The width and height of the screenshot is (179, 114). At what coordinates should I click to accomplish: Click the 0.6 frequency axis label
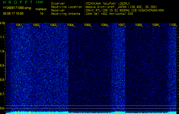(x=2, y=108)
